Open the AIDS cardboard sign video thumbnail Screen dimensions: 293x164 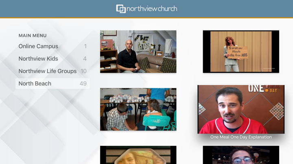241,51
